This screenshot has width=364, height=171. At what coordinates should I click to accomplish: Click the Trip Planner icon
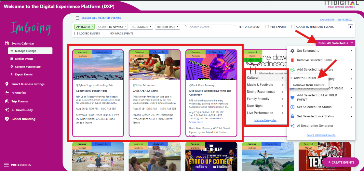tap(7, 101)
